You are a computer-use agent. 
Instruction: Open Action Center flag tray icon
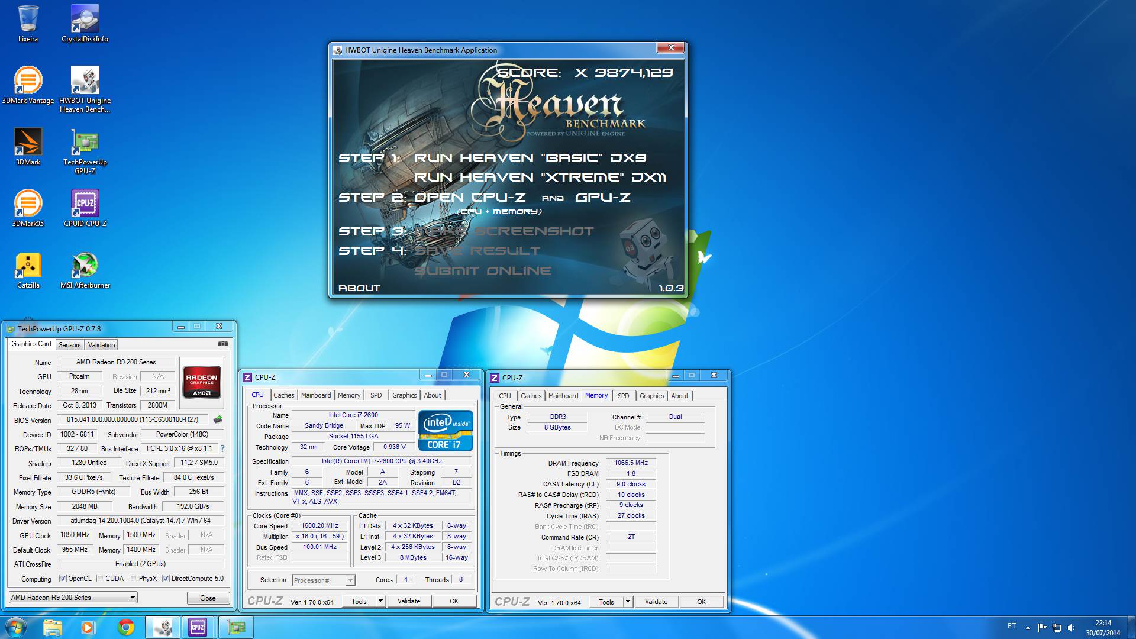point(1043,628)
